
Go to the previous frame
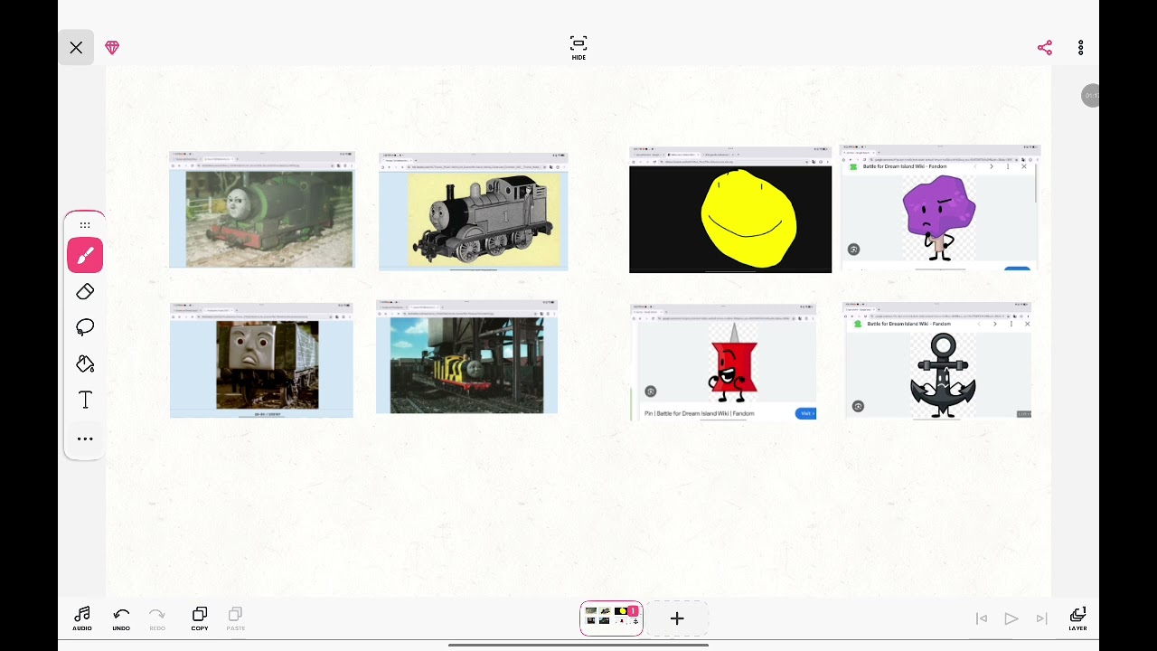pyautogui.click(x=982, y=618)
